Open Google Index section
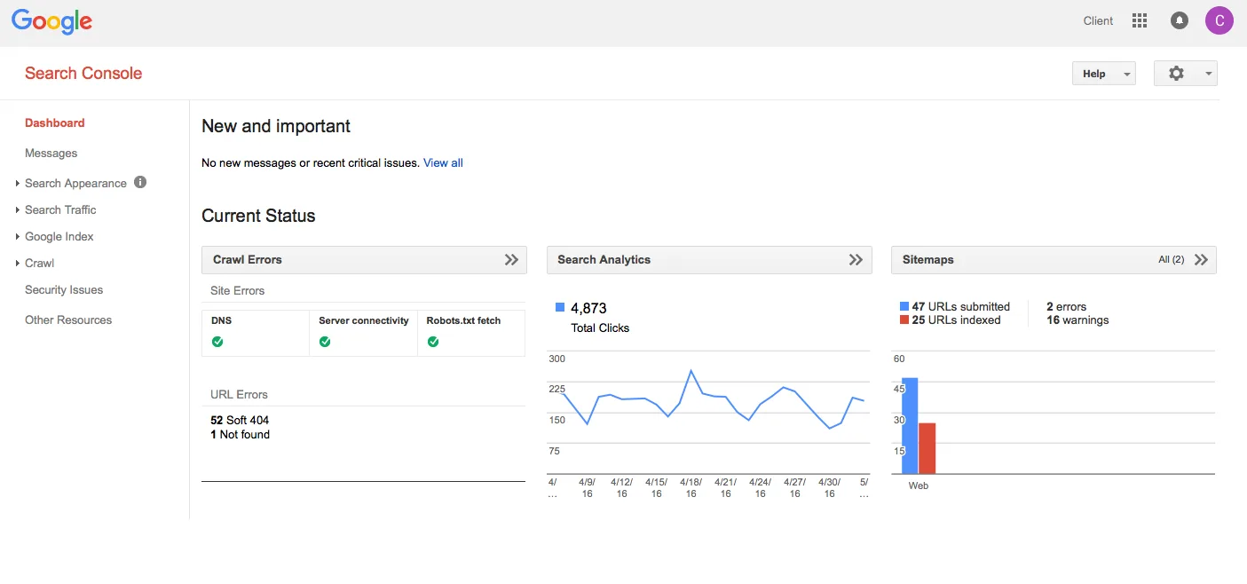1247x584 pixels. click(x=59, y=236)
